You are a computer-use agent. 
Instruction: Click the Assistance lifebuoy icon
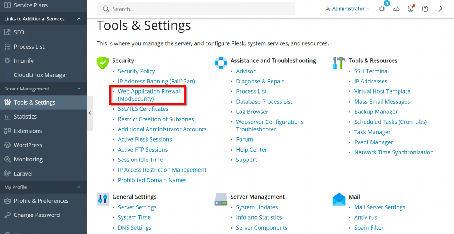click(221, 63)
